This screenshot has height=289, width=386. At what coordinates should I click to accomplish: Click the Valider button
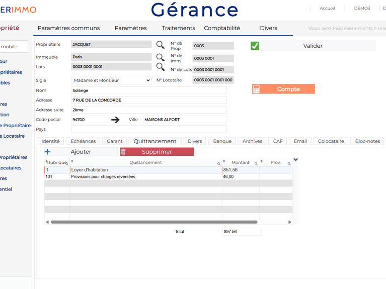click(x=313, y=46)
